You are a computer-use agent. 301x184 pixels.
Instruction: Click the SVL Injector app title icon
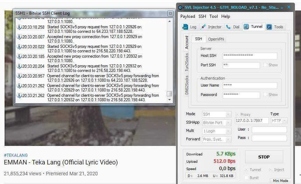tap(181, 8)
